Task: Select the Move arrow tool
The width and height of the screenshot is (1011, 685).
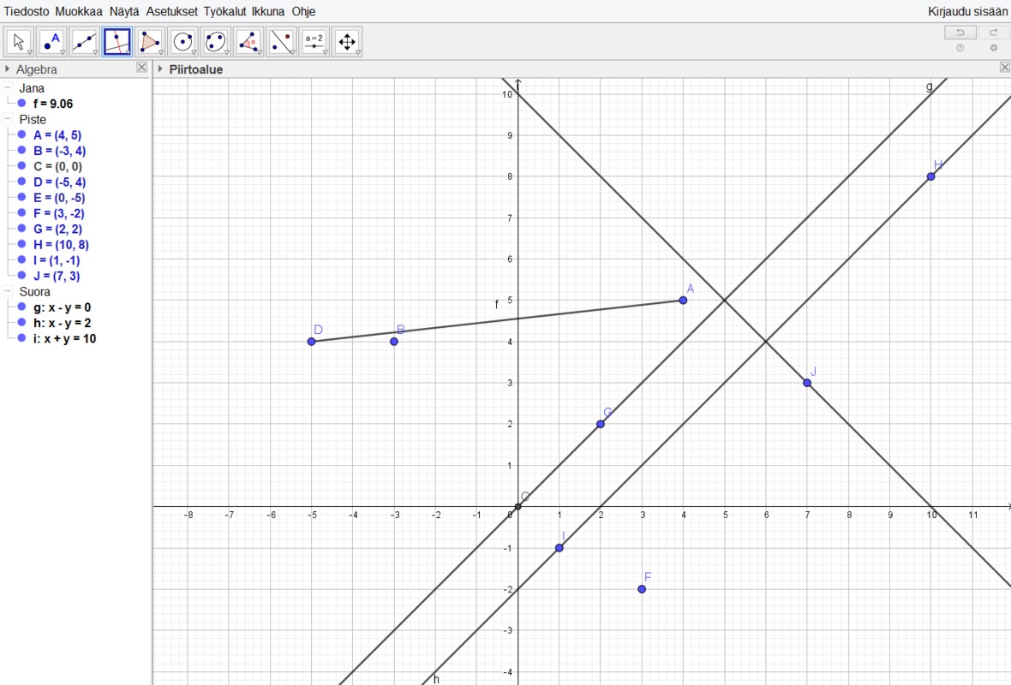Action: [x=19, y=41]
